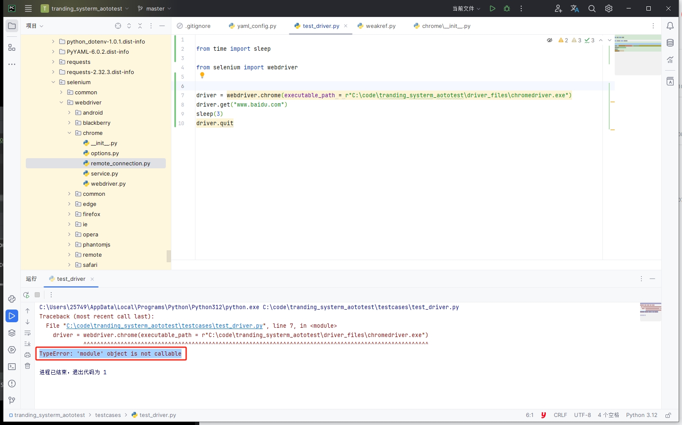The height and width of the screenshot is (425, 682).
Task: Show more tool windows ellipsis in left sidebar
Action: point(12,64)
